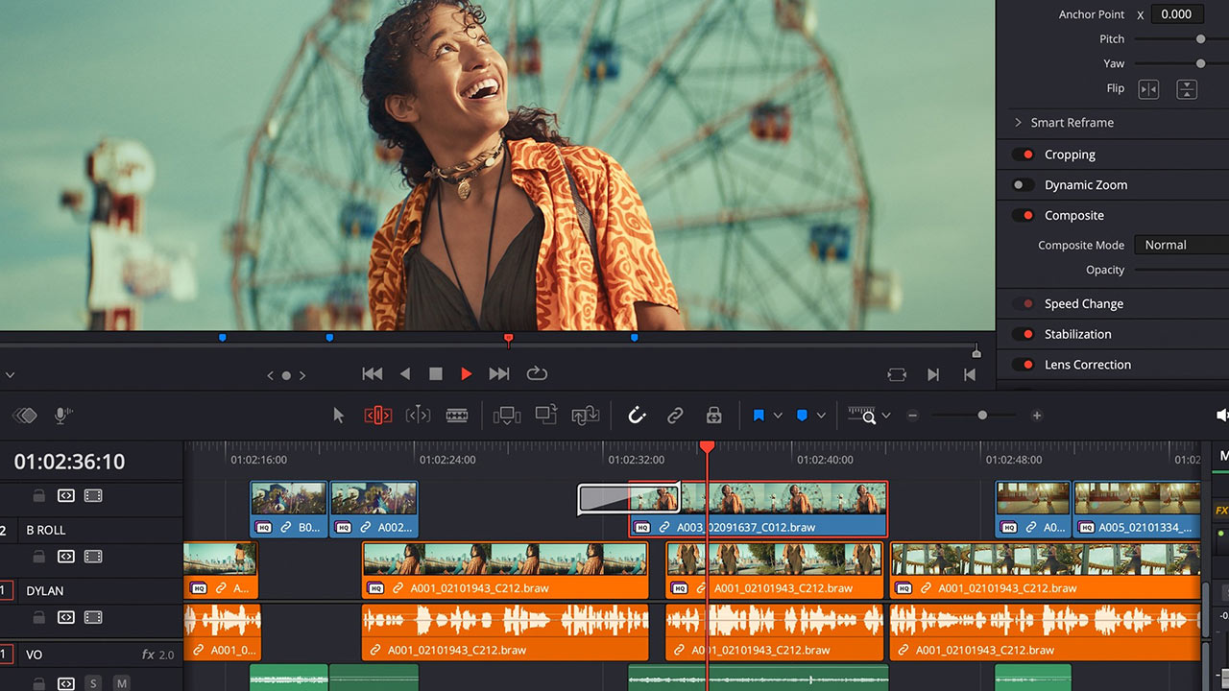Expand the Smart Reframe section
The height and width of the screenshot is (691, 1229).
pos(1019,123)
